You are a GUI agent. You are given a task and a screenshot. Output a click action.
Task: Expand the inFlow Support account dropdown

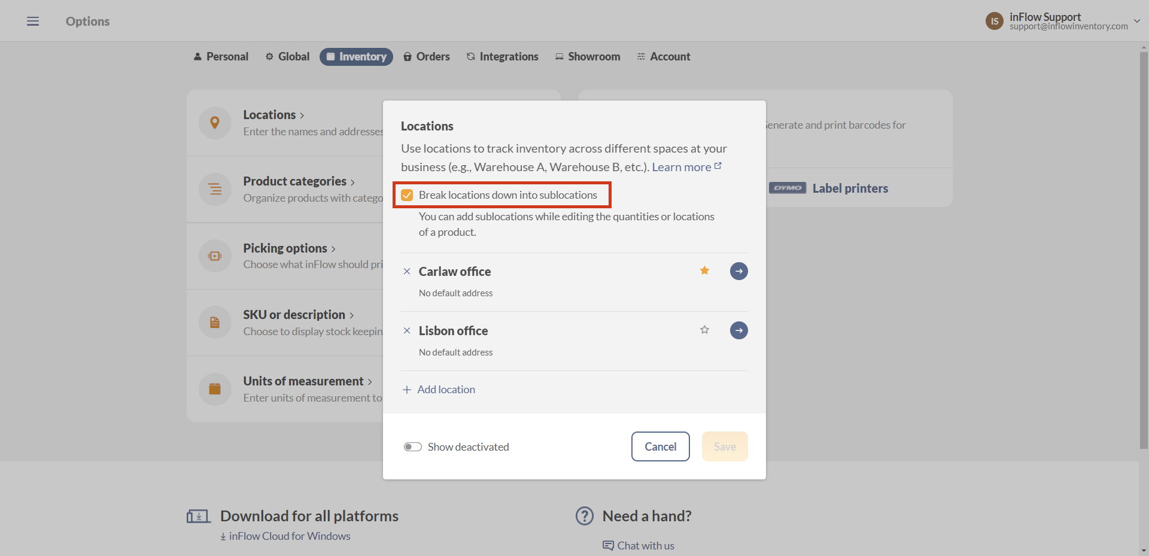point(1136,21)
